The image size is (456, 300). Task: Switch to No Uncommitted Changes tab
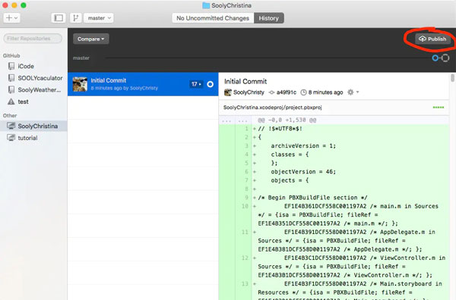[213, 18]
